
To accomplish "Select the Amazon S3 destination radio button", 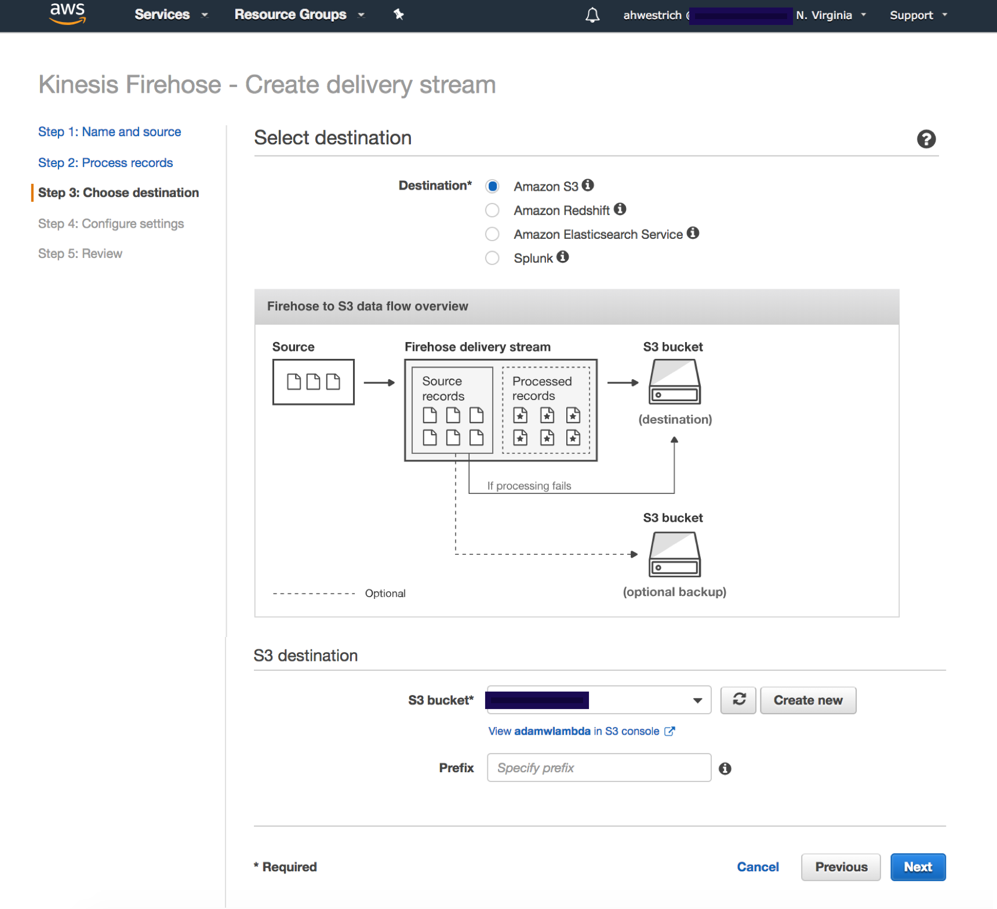I will pyautogui.click(x=493, y=186).
